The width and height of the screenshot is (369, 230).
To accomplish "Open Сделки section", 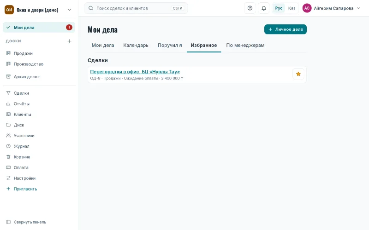I will click(39, 93).
